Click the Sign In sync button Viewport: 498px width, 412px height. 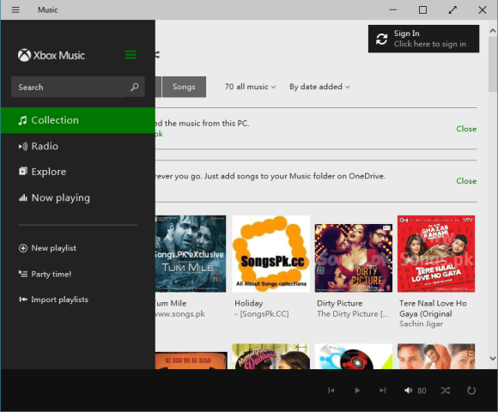pos(423,39)
